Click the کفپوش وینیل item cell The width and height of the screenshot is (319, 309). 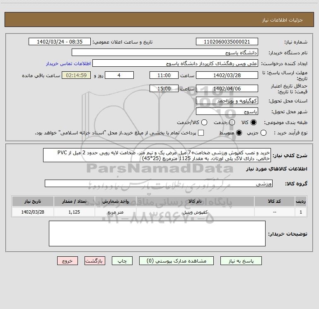pos(195,212)
